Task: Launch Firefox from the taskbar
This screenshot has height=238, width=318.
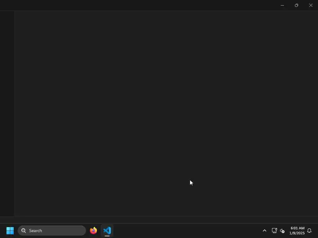Action: pyautogui.click(x=93, y=231)
